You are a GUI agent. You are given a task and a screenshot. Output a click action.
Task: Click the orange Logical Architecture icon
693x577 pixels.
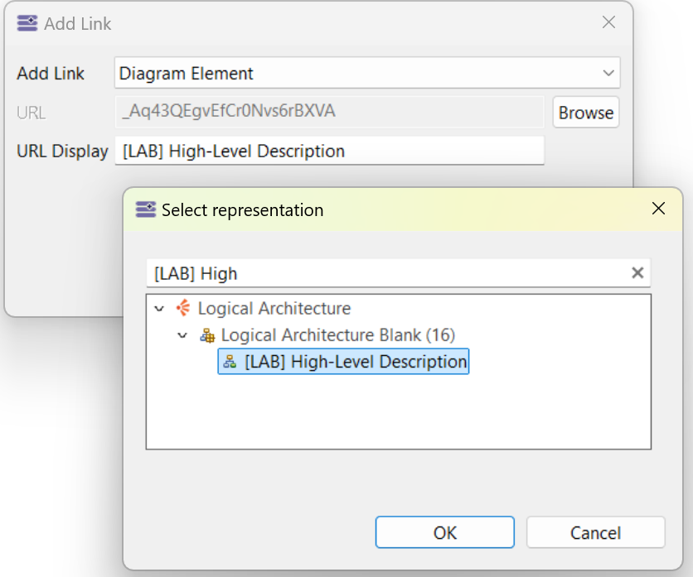[x=183, y=309]
